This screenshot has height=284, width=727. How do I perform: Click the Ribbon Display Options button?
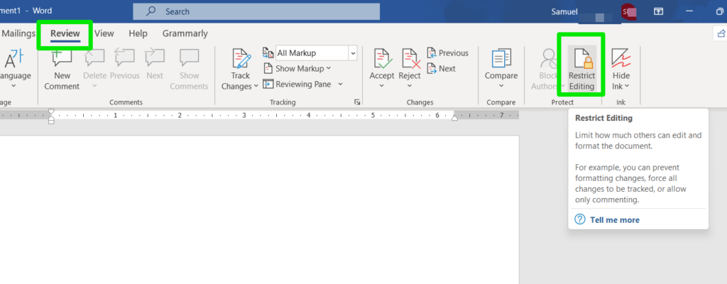tap(658, 11)
